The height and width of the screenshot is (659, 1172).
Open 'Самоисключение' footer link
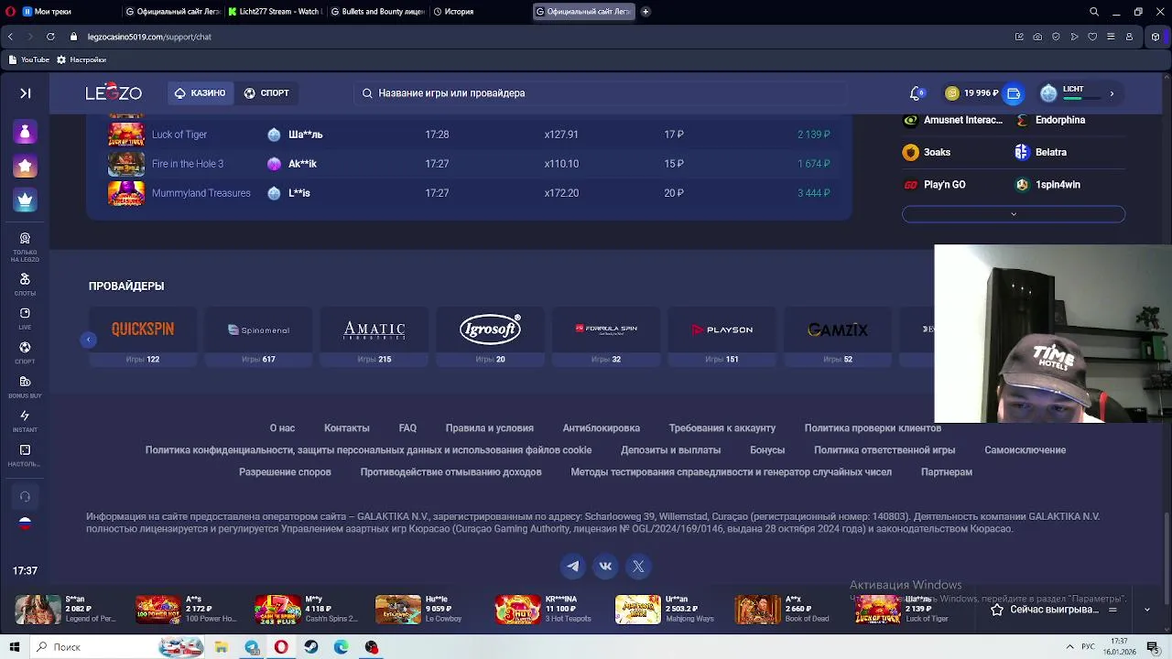click(x=1025, y=450)
